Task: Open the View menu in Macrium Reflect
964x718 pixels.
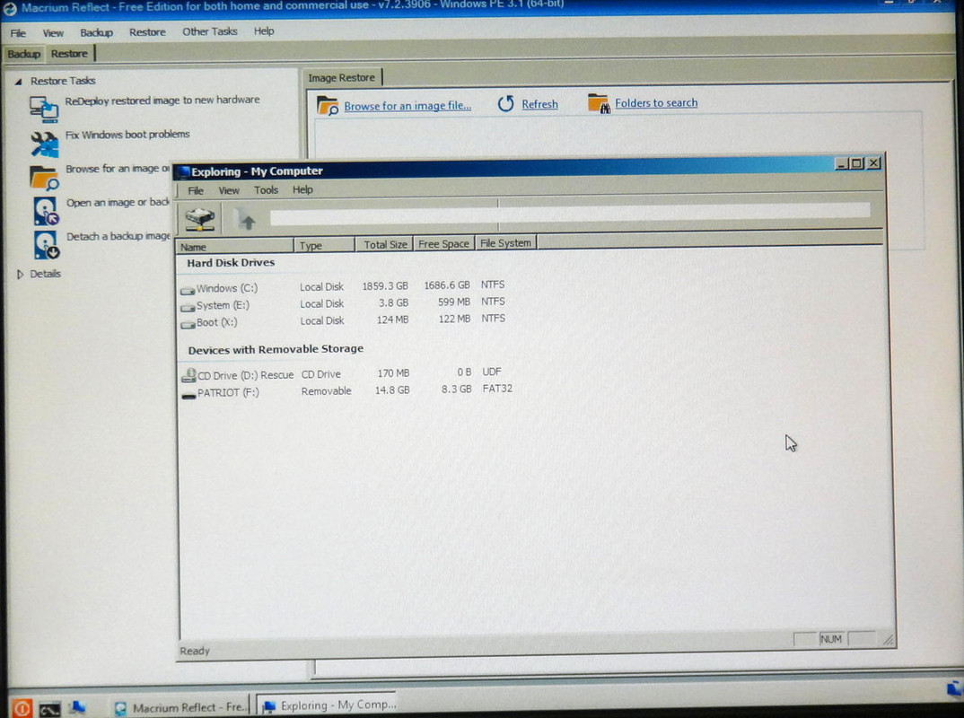Action: pyautogui.click(x=53, y=33)
